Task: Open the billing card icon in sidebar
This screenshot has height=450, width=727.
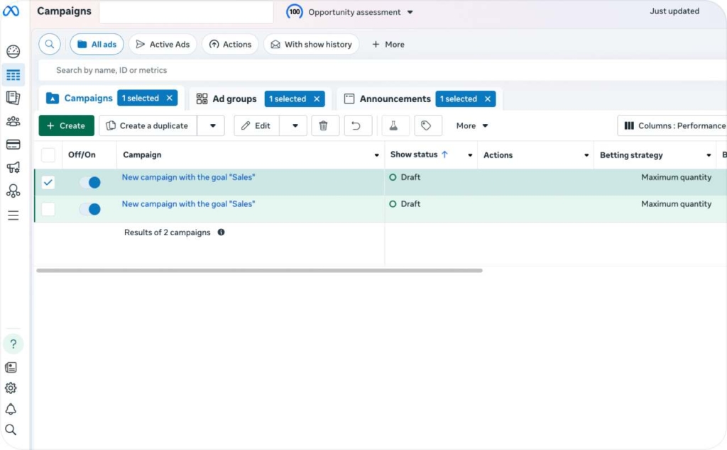Action: click(13, 144)
